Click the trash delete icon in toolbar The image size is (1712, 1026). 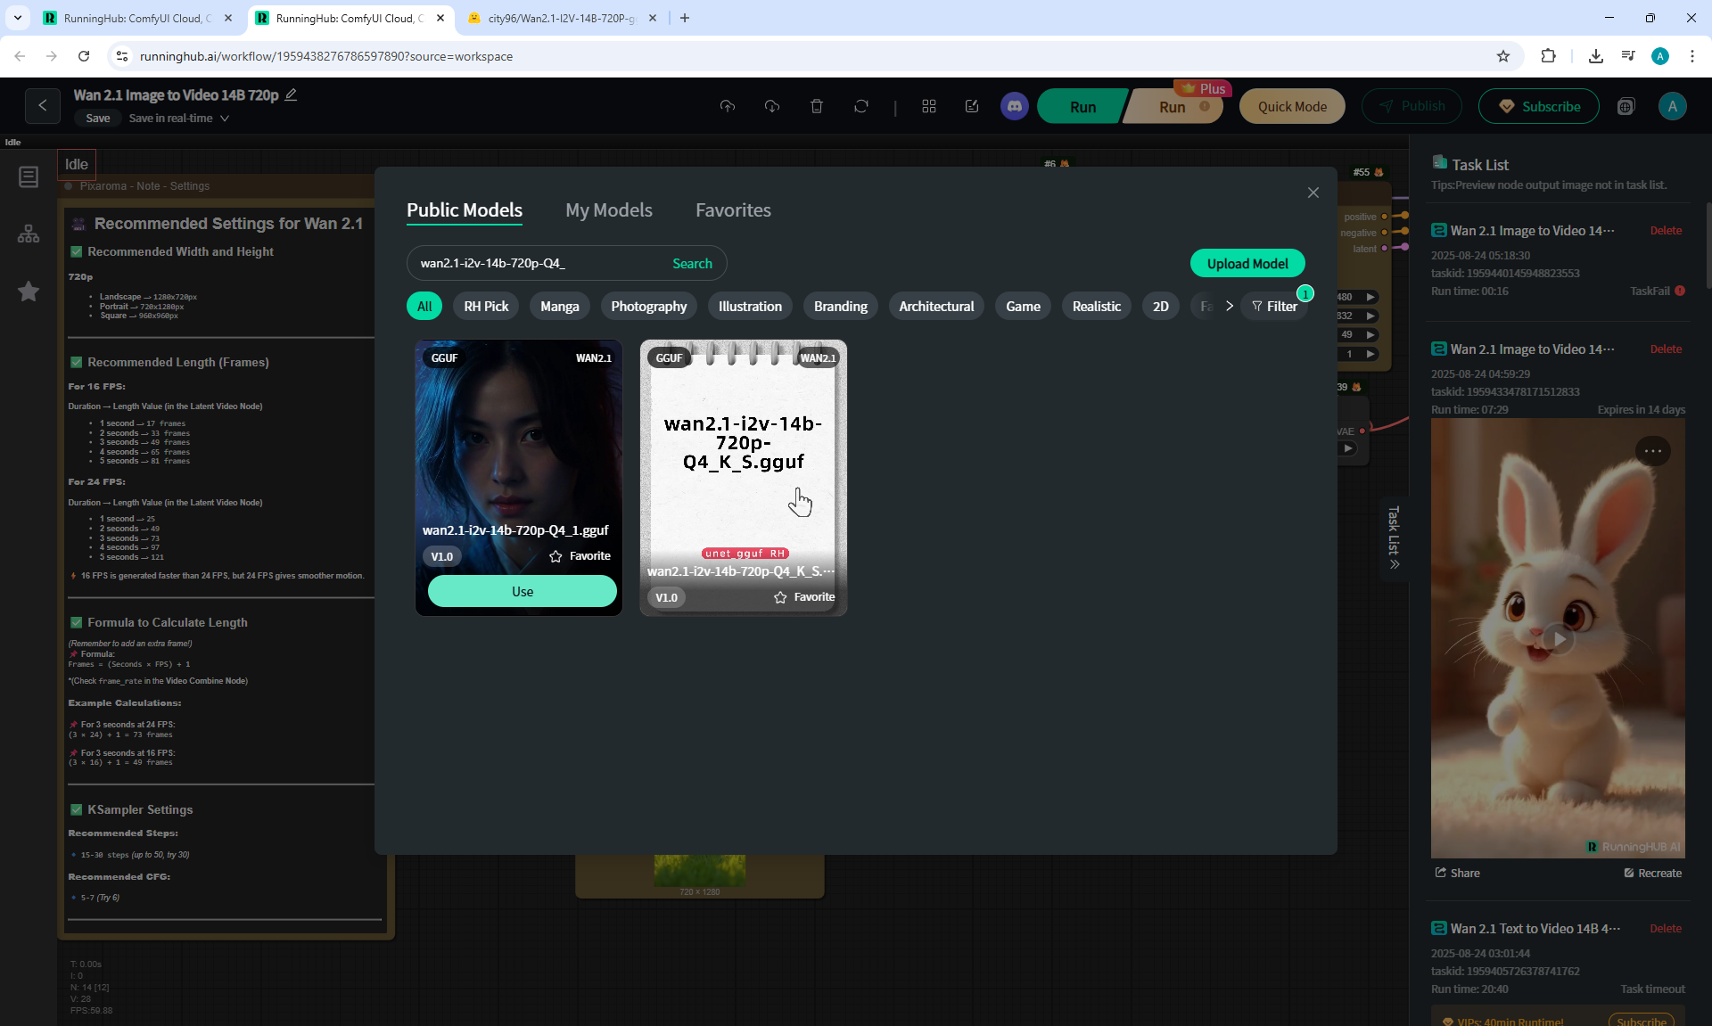point(816,107)
